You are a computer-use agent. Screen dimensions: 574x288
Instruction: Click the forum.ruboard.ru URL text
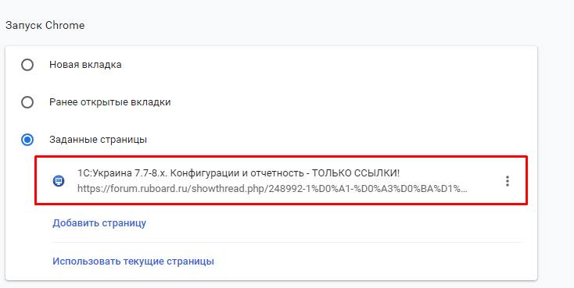point(272,189)
